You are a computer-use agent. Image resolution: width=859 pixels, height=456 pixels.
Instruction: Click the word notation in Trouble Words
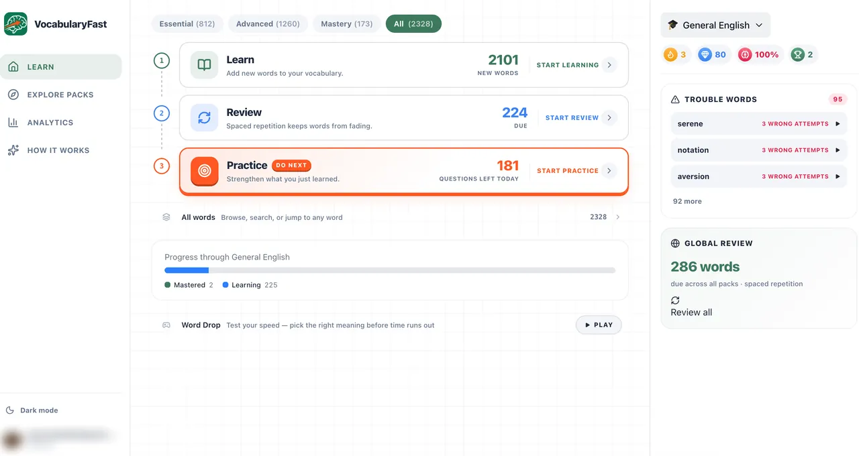693,150
